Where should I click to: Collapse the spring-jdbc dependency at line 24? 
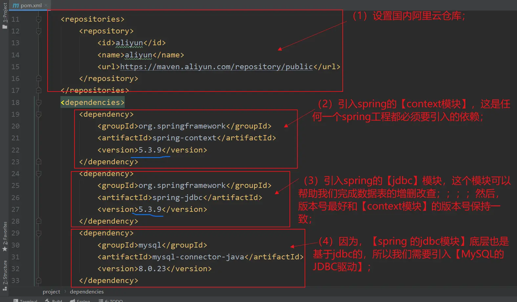tap(38, 174)
